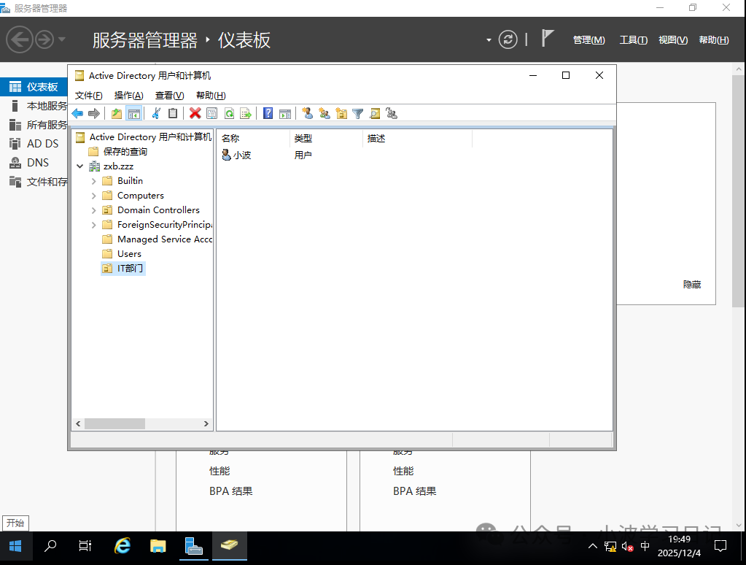This screenshot has height=565, width=746.
Task: Create a new user with toolbar icon
Action: [307, 113]
